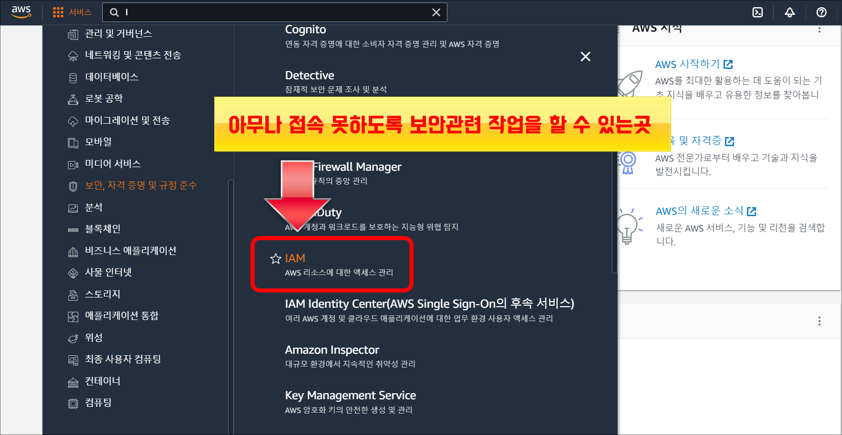Open Firewall Manager service
Viewport: 842px width, 435px height.
click(357, 167)
